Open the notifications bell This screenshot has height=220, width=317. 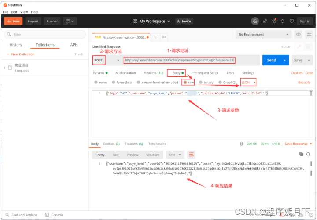[282, 21]
